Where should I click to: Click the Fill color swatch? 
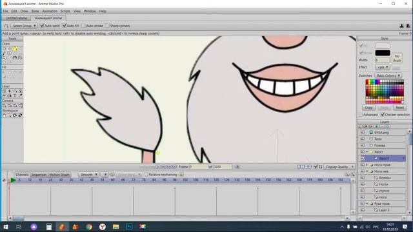point(383,46)
